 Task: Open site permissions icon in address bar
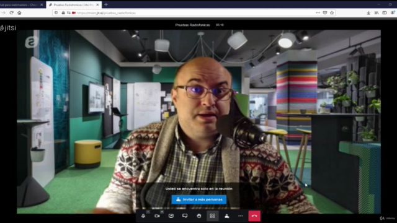[x=69, y=13]
